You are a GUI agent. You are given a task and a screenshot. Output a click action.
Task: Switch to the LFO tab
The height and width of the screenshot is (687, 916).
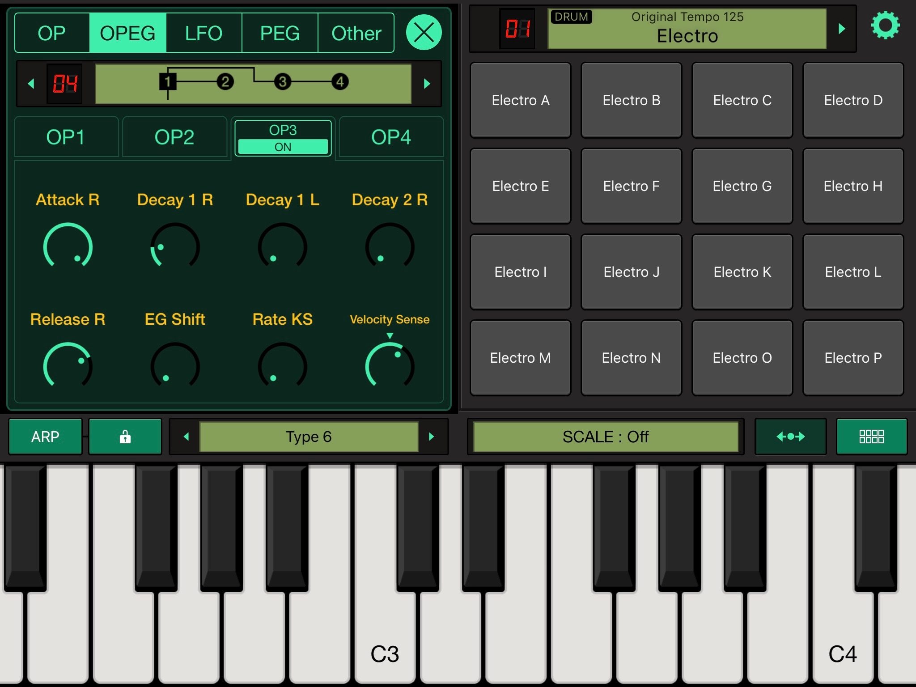204,32
